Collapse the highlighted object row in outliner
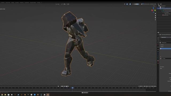Screen dimensions: 171x96 point(159,8)
